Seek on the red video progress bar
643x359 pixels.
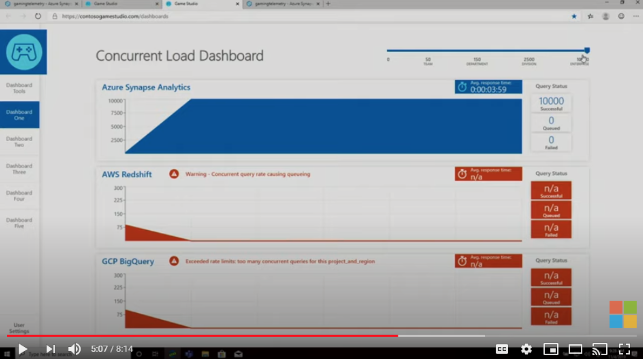[x=202, y=335]
